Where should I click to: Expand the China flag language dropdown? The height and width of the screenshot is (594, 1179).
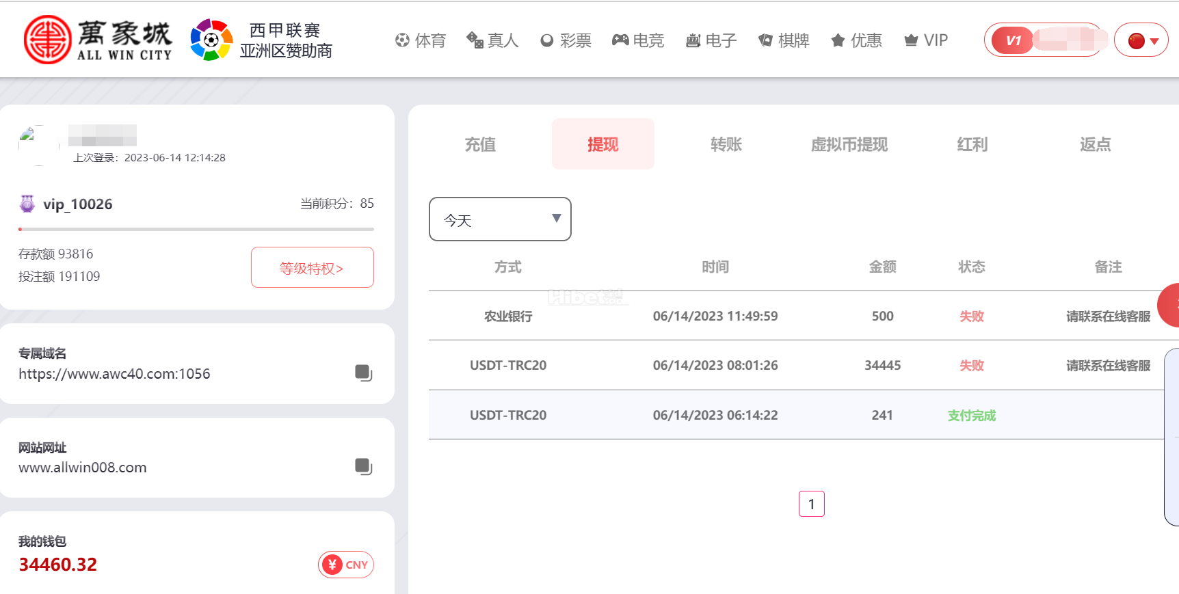(x=1141, y=40)
